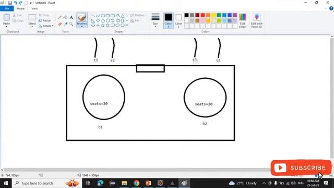The image size is (334, 188).
Task: Choose the yellow color swatch
Action: [213, 15]
